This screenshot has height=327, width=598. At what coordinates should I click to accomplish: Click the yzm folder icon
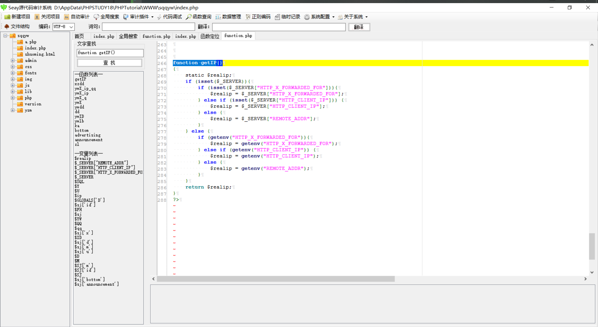click(x=20, y=110)
